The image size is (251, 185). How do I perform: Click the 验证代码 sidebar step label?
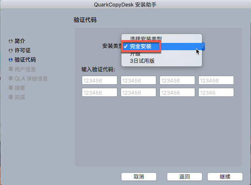[x=25, y=60]
